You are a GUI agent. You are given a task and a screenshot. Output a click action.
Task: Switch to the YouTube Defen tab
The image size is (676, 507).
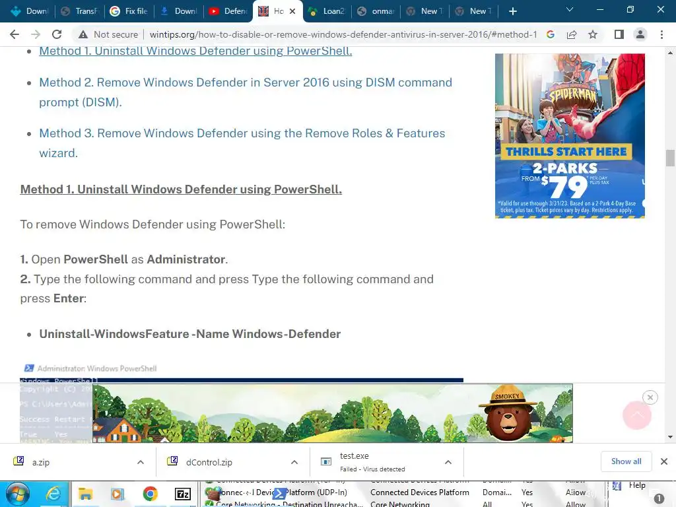tap(228, 11)
